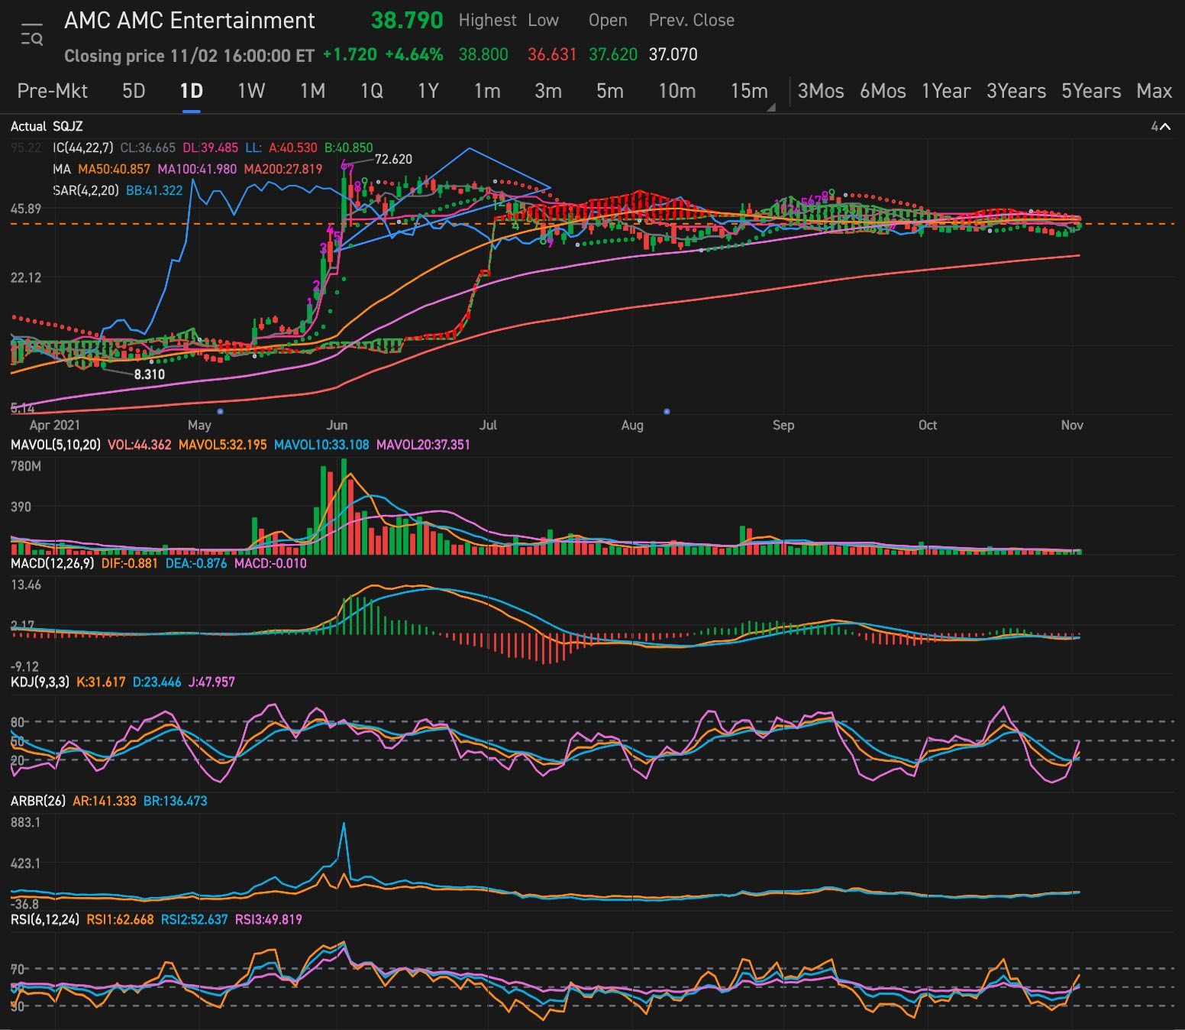Click the K:31.617 KDJ readout

click(101, 682)
